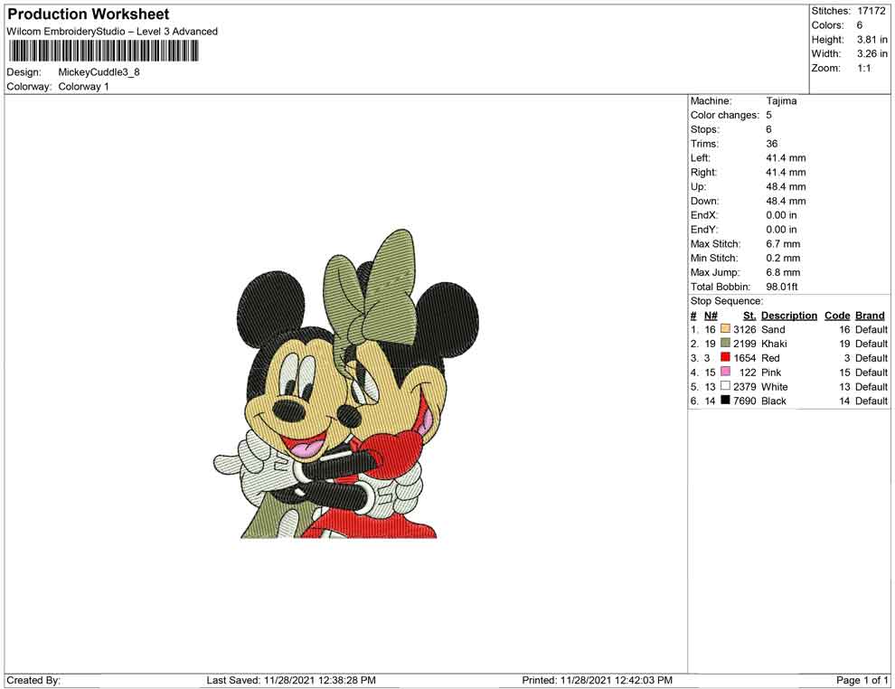Screen dimensions: 895x689
Task: Click the Total Bobbin value 98.01ft
Action: (782, 287)
